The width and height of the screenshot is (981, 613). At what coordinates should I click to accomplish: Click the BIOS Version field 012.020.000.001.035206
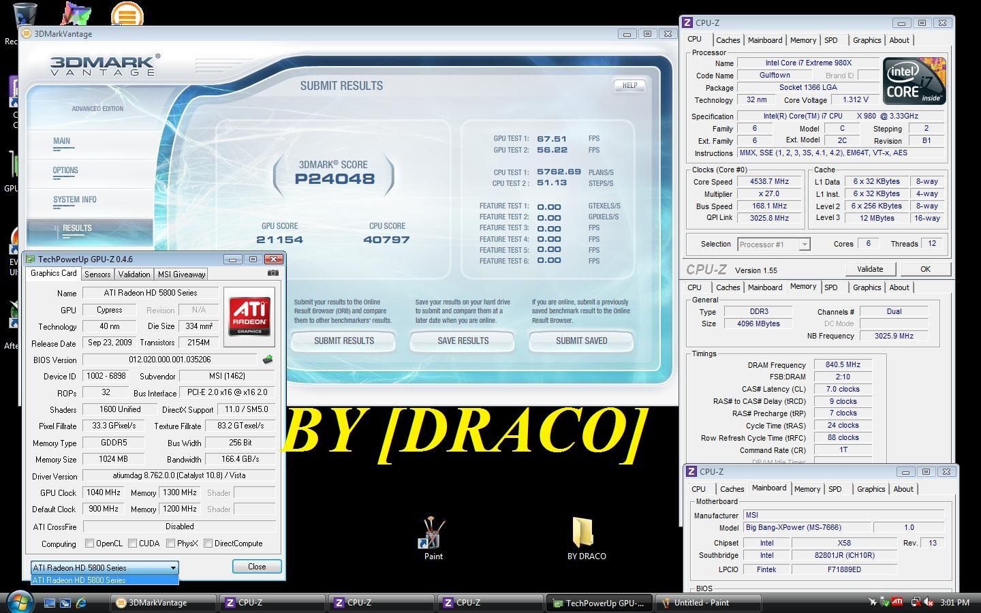coord(170,360)
